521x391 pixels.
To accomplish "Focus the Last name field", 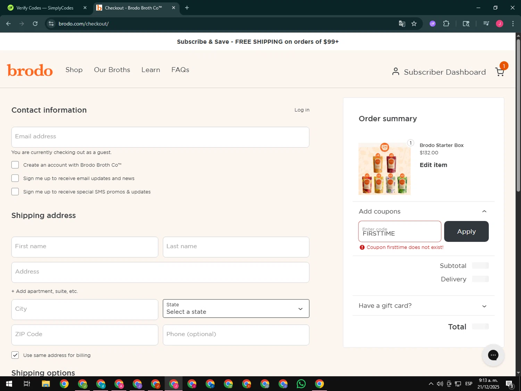I will [236, 247].
